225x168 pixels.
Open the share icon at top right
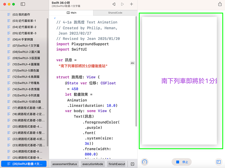pyautogui.click(x=219, y=4)
